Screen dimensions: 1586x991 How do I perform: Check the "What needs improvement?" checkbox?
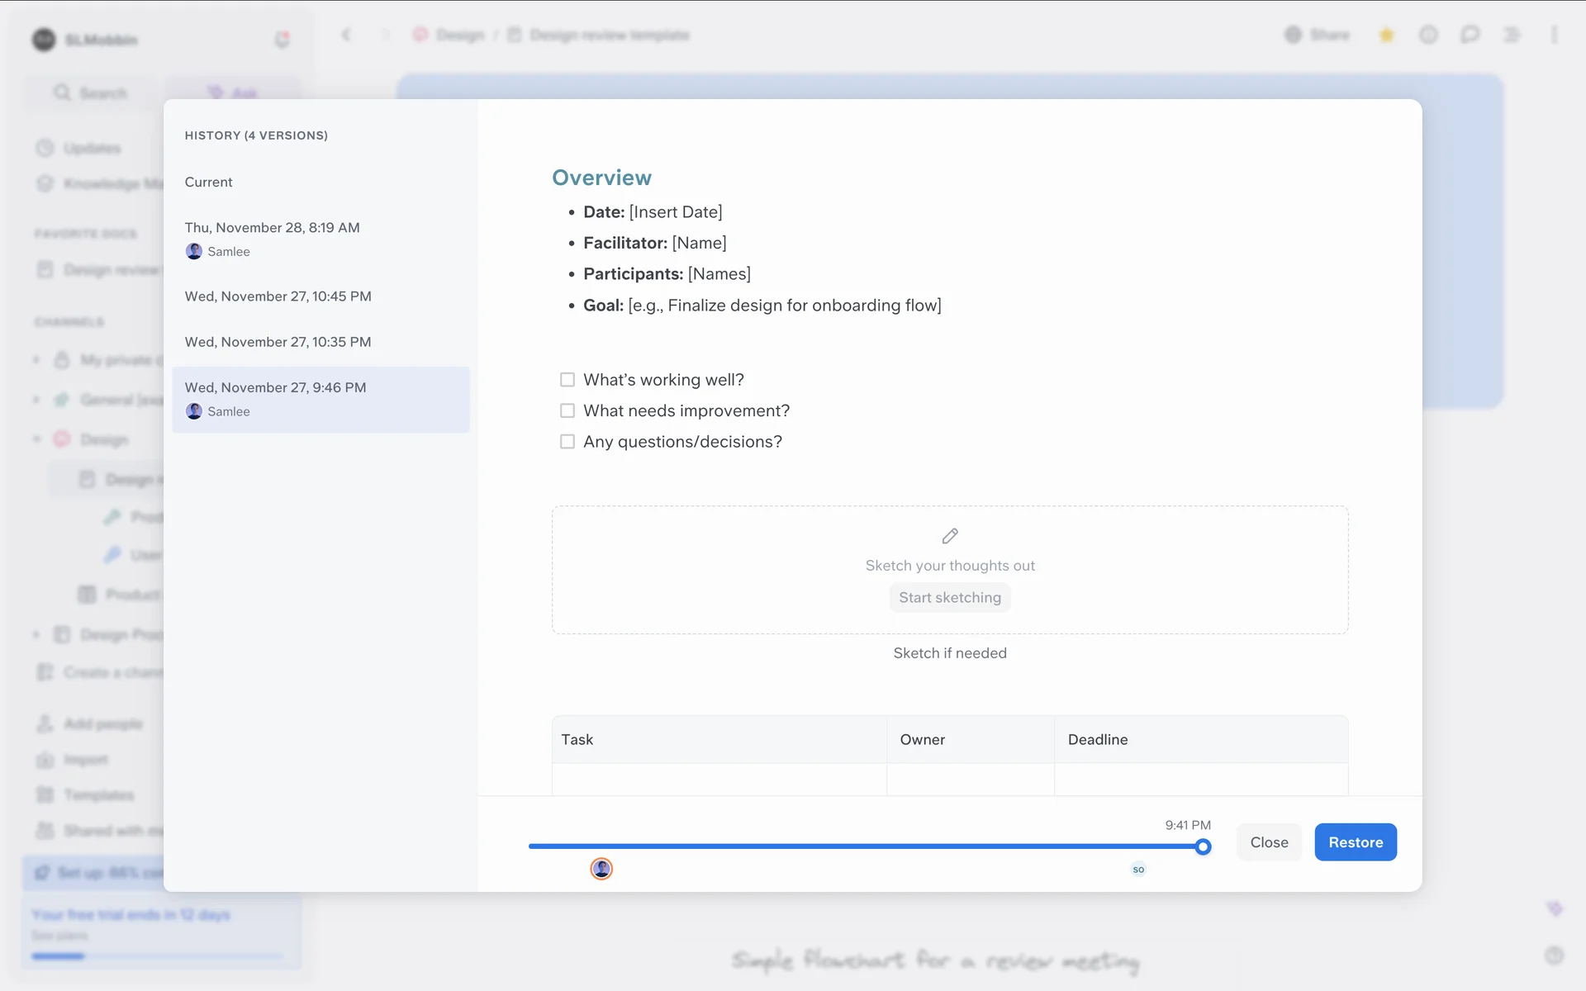[x=567, y=410]
